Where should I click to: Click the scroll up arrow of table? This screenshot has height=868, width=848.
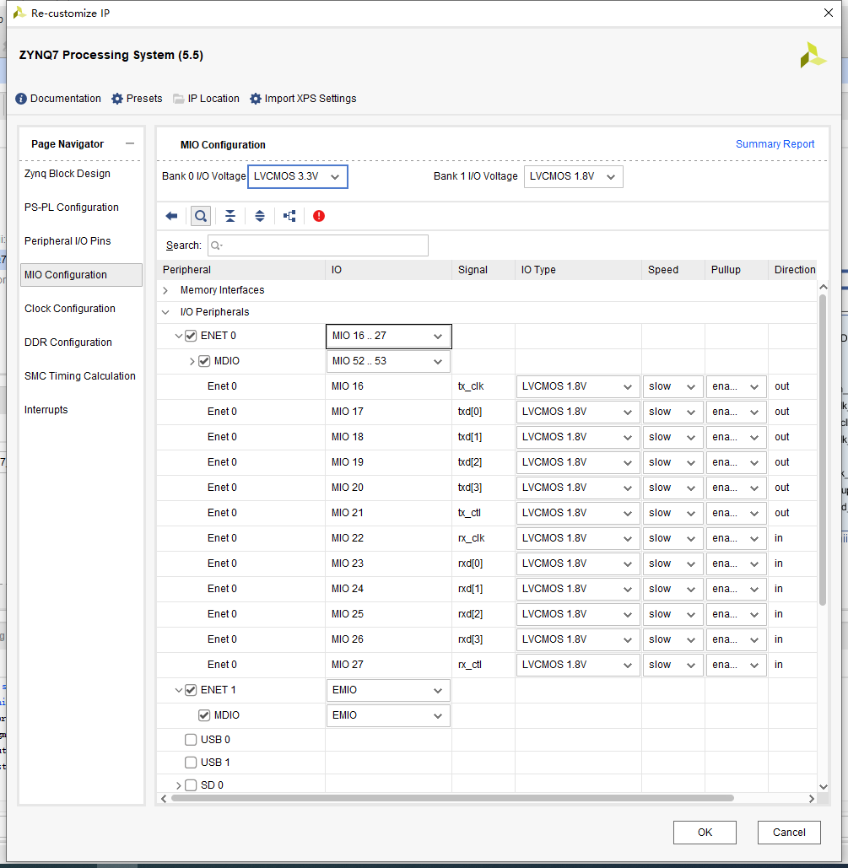click(823, 287)
